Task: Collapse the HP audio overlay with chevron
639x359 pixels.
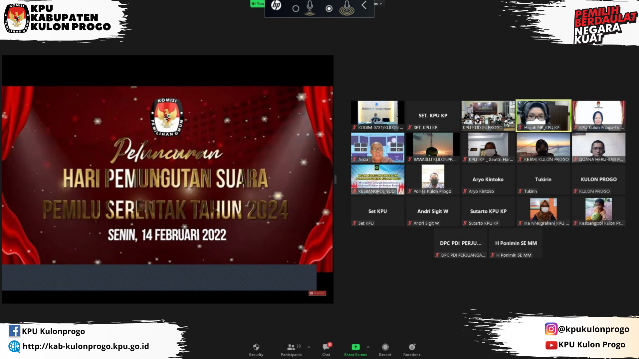Action: click(x=364, y=5)
